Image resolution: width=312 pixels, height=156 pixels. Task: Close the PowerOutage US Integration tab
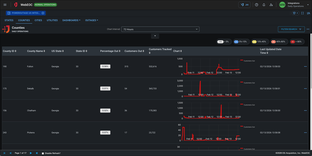pos(43,13)
